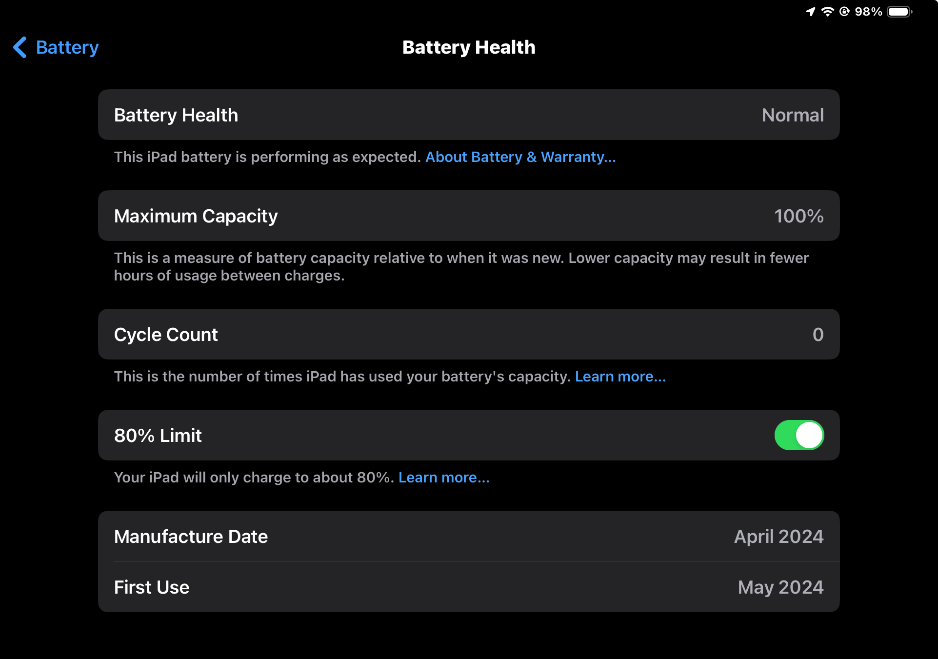Click the rotation lock status icon
Viewport: 938px width, 659px height.
(844, 12)
